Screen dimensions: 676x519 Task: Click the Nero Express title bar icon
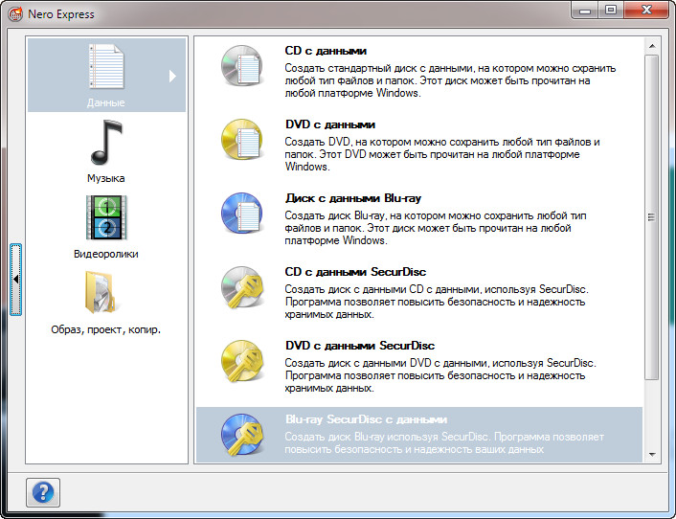(15, 14)
